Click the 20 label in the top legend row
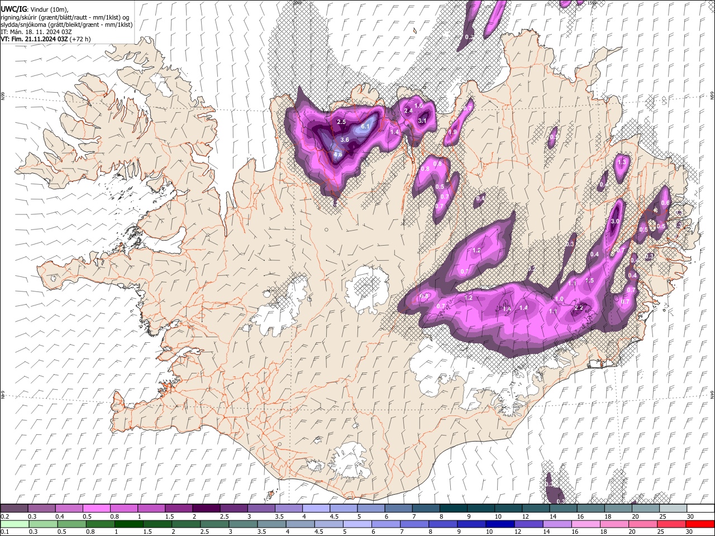Image resolution: width=715 pixels, height=536 pixels. coord(635,516)
